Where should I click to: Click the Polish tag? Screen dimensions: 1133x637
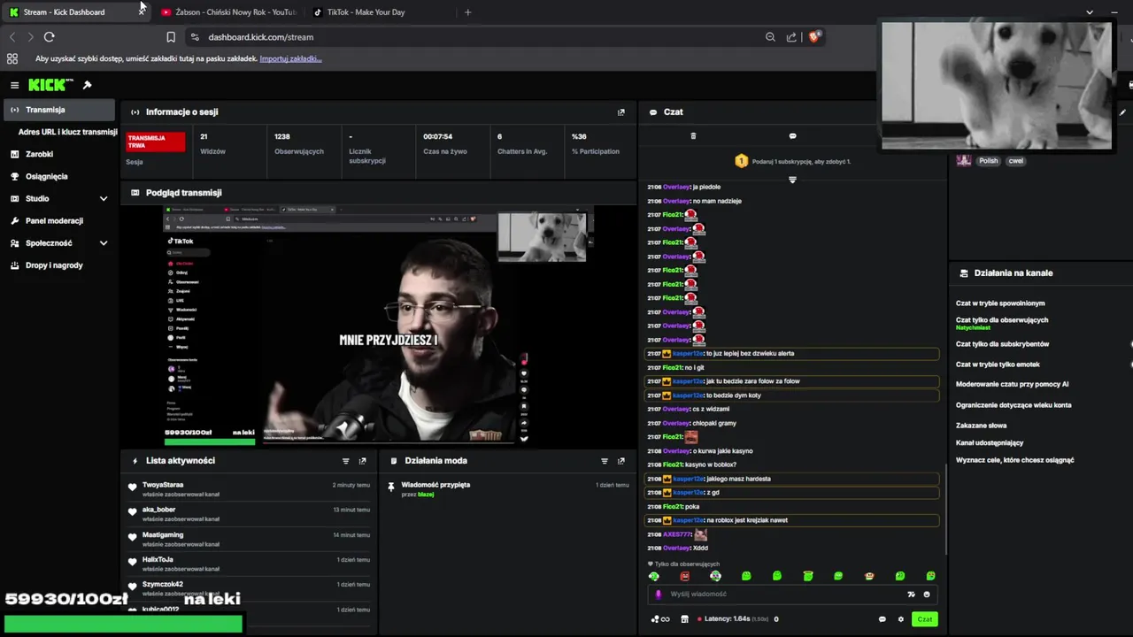click(x=988, y=161)
